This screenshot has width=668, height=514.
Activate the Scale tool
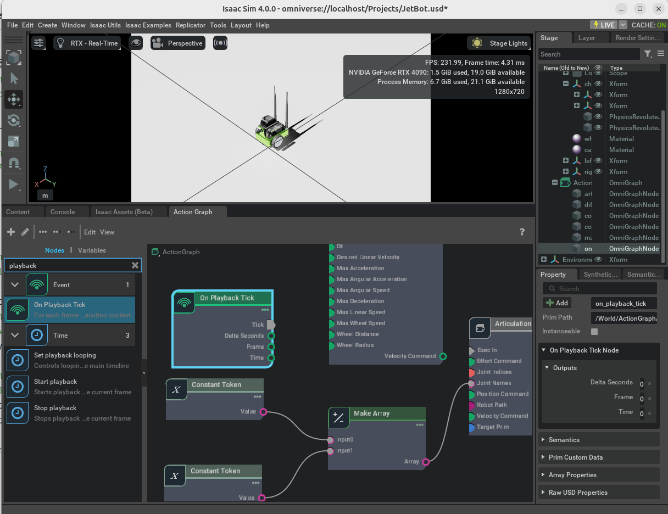(14, 141)
